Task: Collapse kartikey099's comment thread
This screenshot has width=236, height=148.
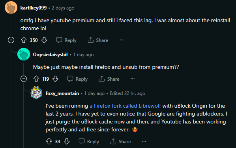Action: (11, 40)
